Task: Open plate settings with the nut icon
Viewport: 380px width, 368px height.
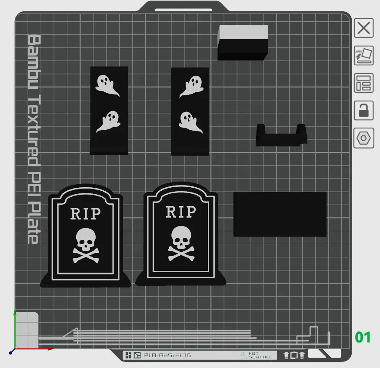Action: tap(364, 138)
